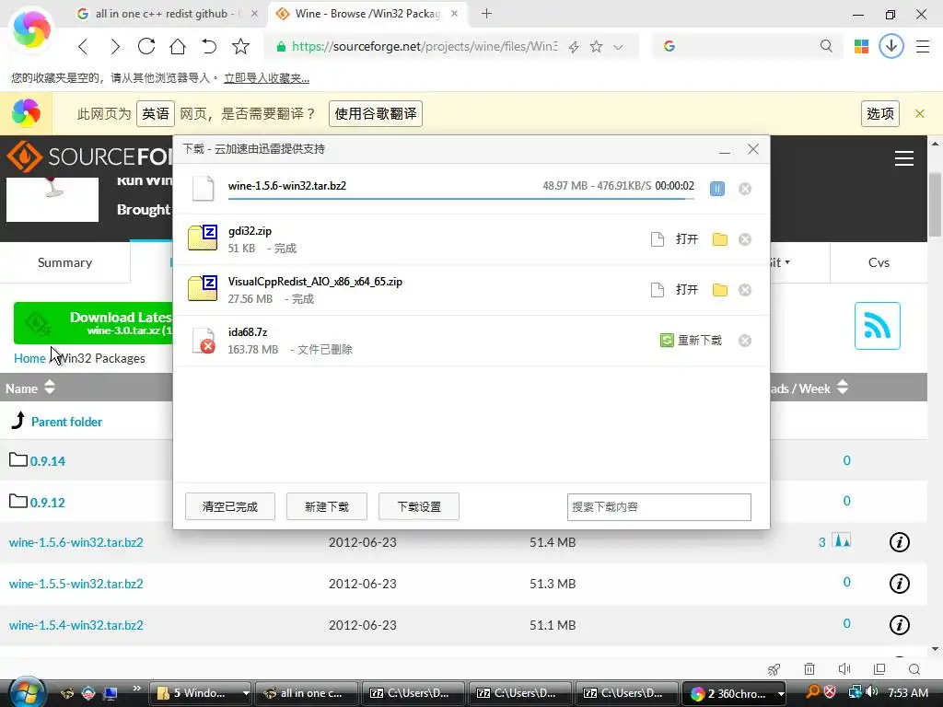
Task: Click the bookmark star next to home
Action: coord(240,46)
